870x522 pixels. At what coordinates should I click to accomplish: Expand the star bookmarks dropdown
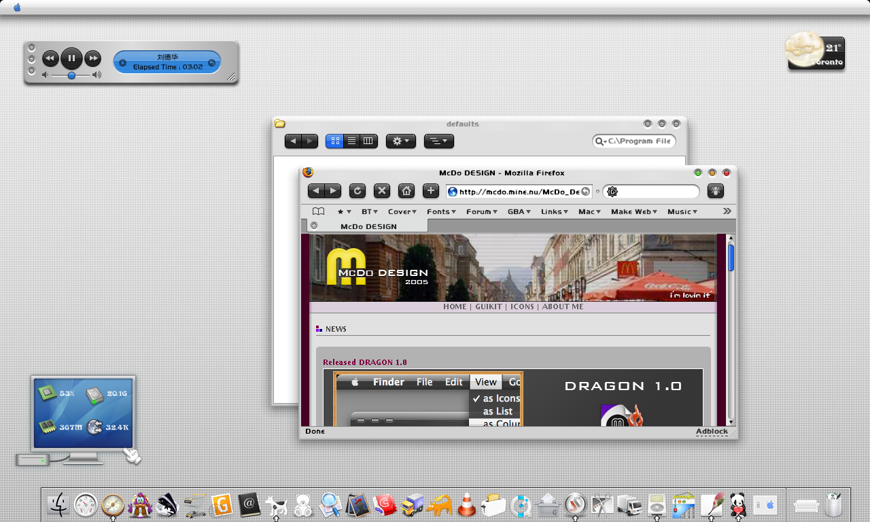coord(345,211)
